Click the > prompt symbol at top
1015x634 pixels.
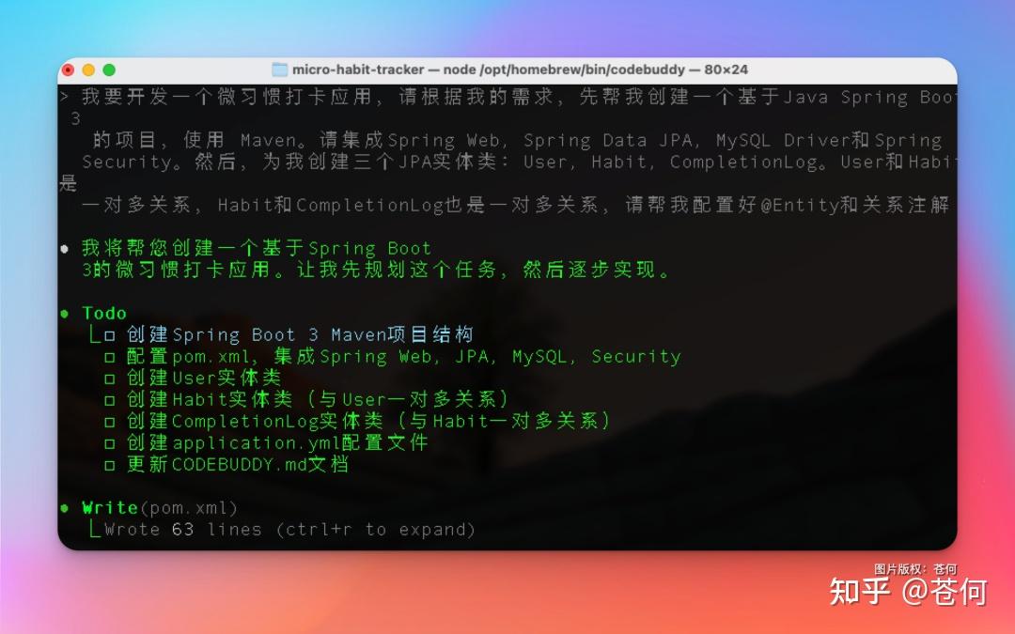point(64,97)
